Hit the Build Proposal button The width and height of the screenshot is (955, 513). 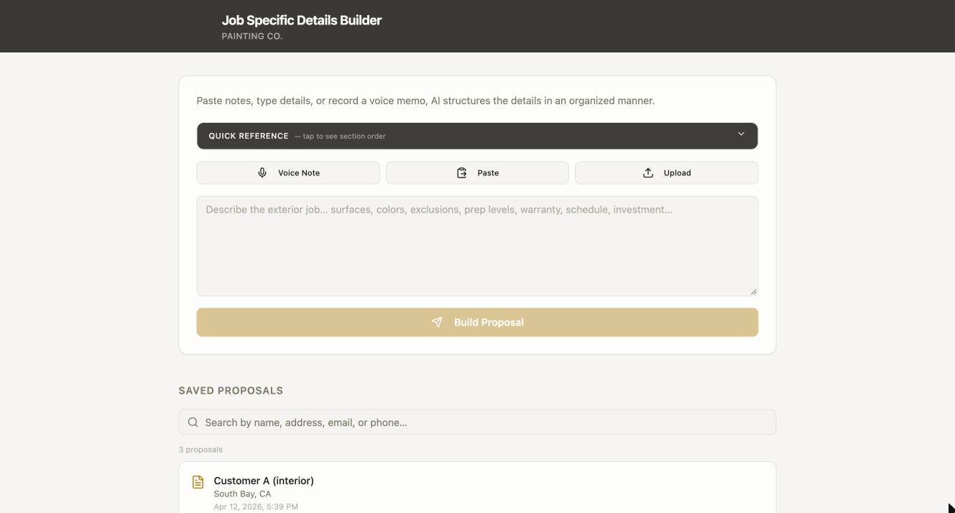pyautogui.click(x=477, y=322)
